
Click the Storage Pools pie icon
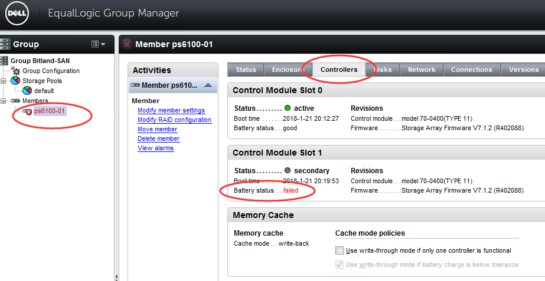(x=16, y=81)
